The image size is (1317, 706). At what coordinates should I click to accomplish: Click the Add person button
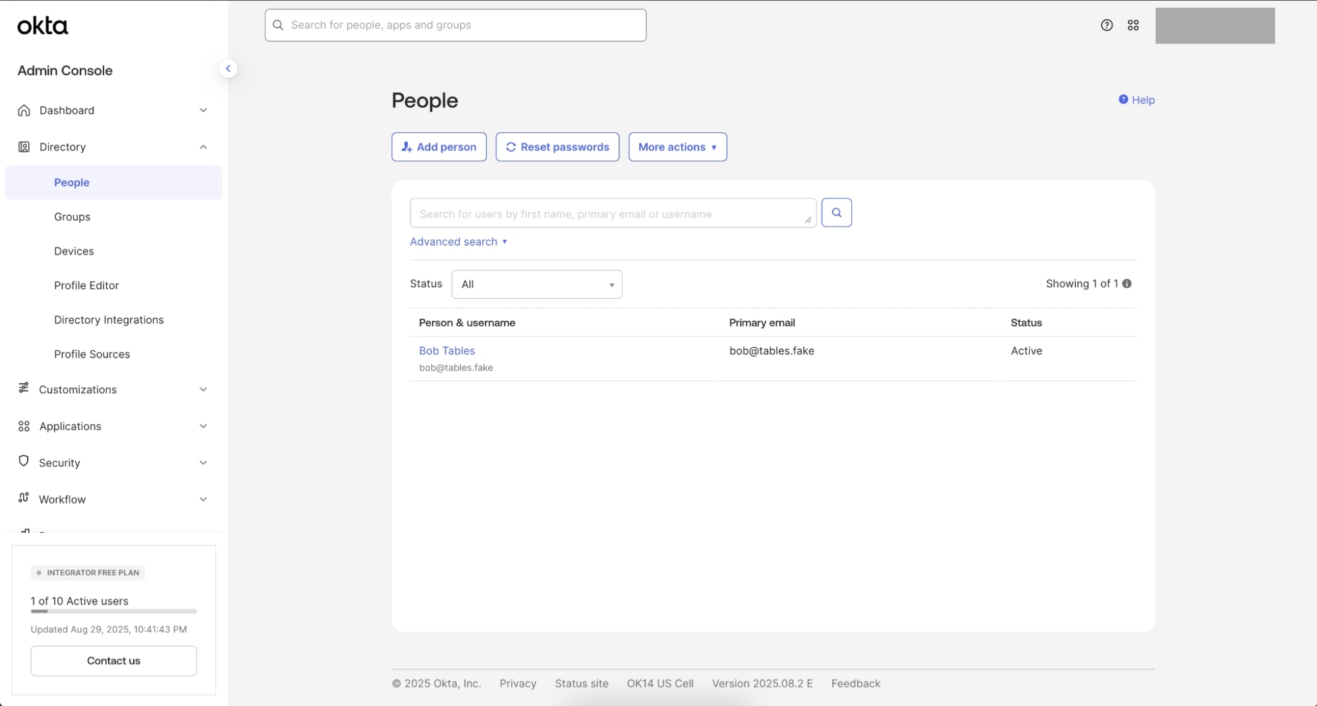pyautogui.click(x=438, y=147)
